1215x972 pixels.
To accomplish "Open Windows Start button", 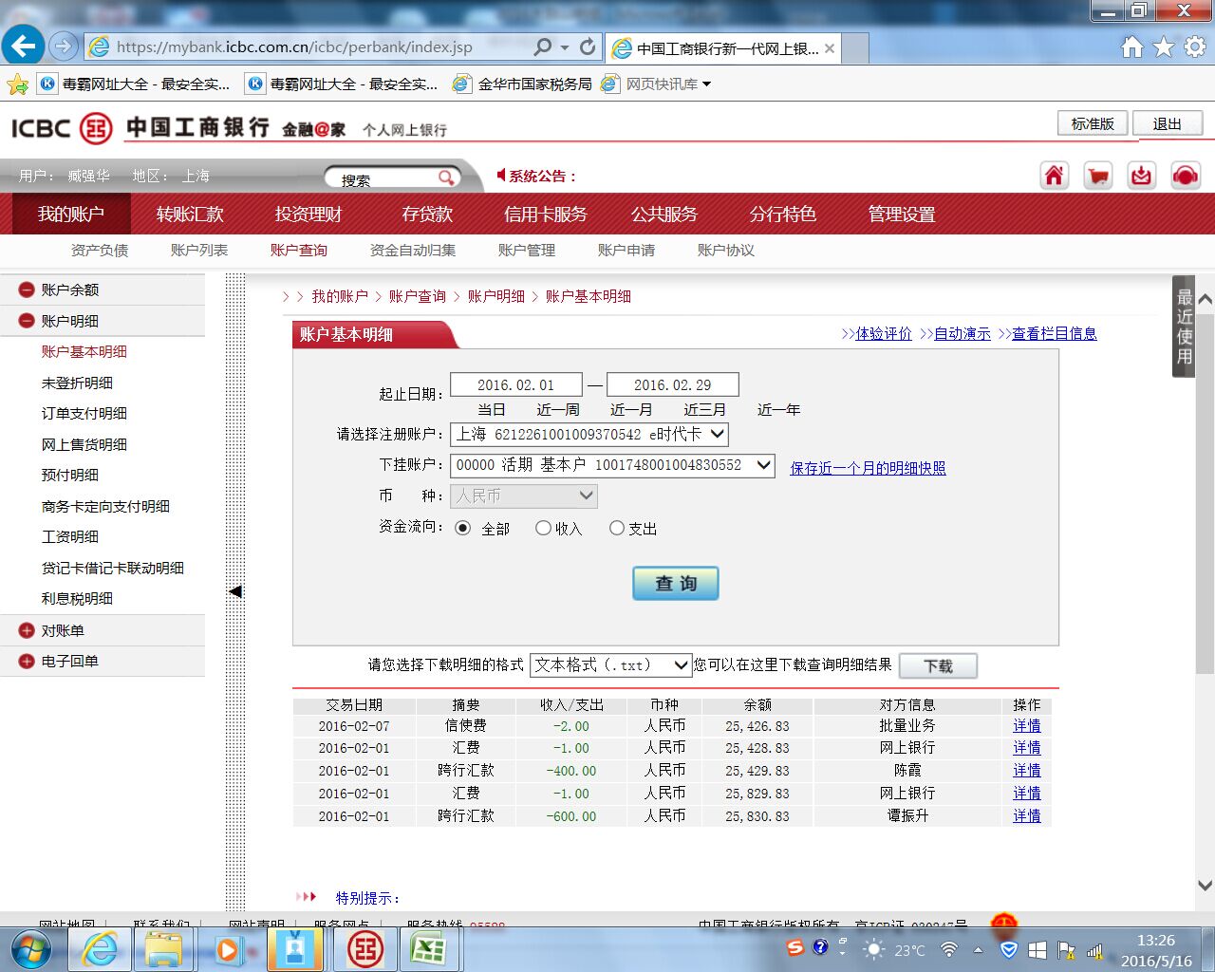I will [29, 948].
